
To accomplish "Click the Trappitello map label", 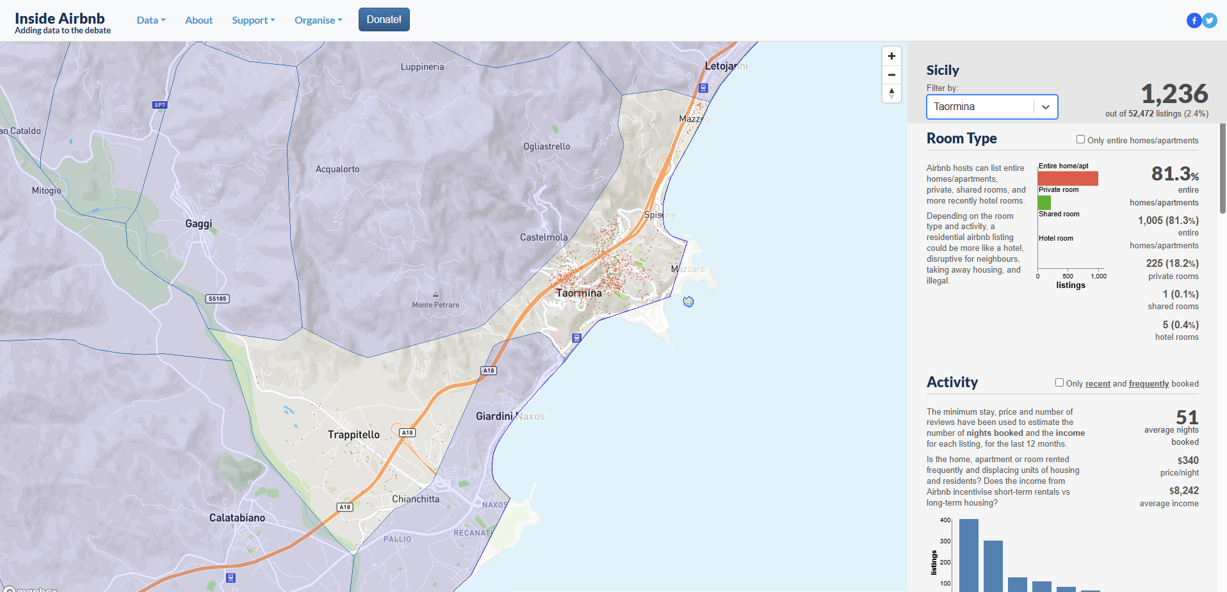I will (353, 435).
